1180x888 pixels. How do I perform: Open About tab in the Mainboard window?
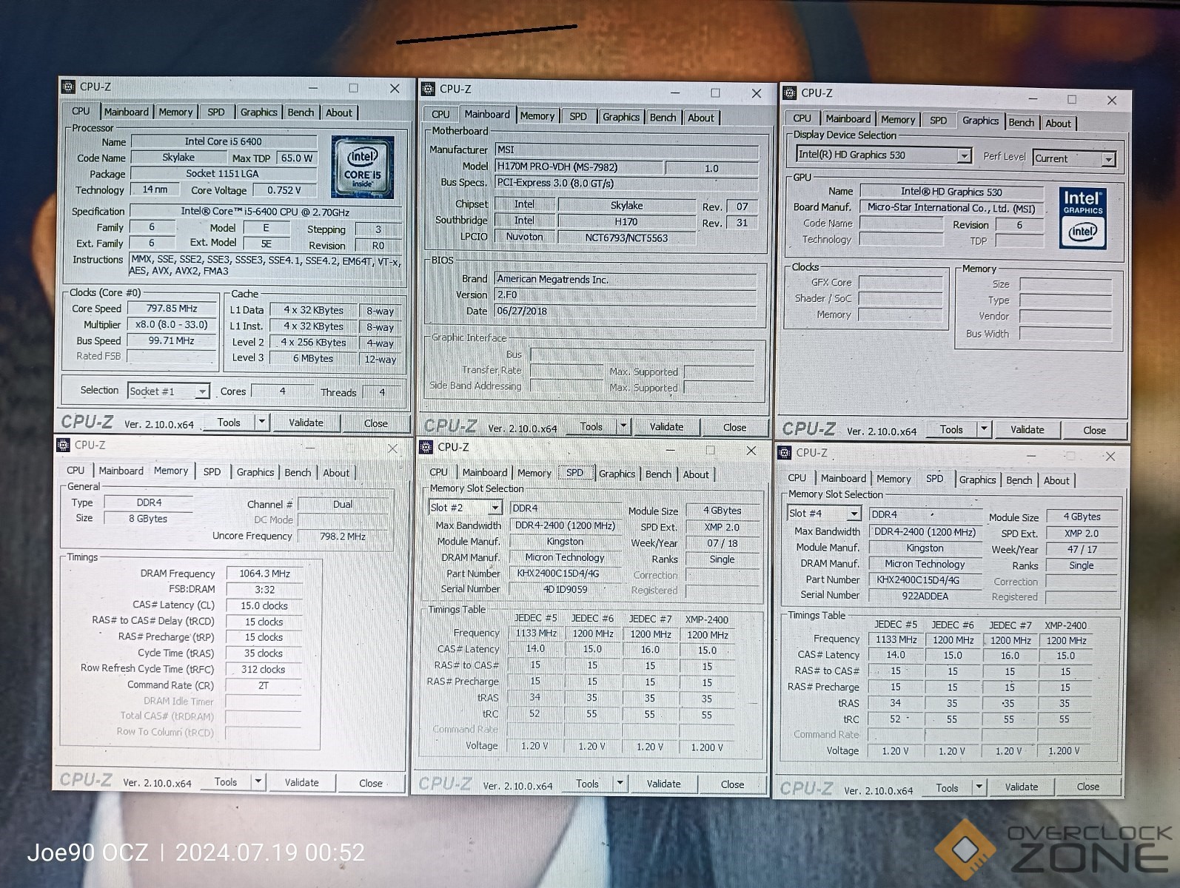(x=700, y=117)
